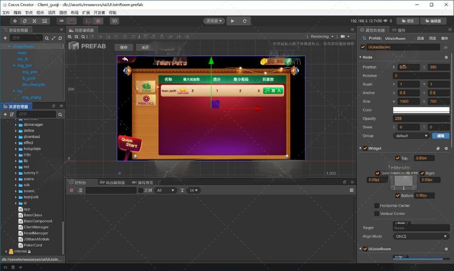Open the white Color swatch

pyautogui.click(x=421, y=110)
